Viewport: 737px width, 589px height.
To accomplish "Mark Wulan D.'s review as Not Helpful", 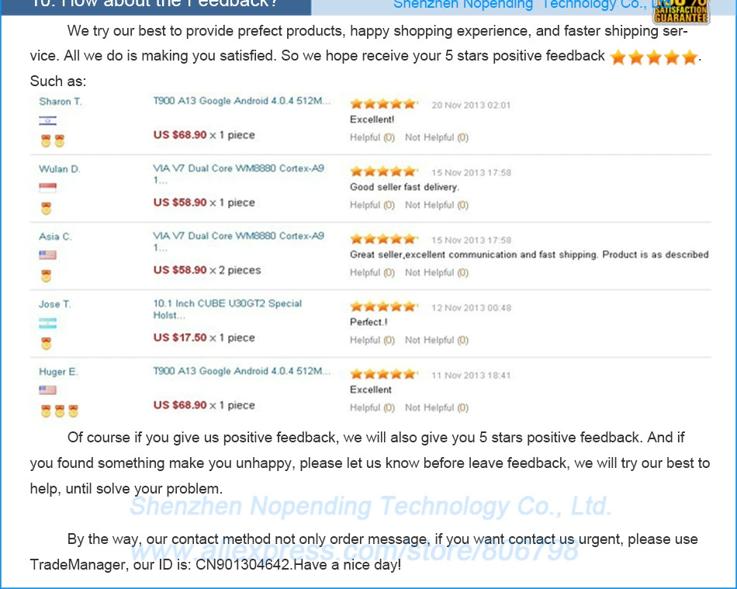I will click(436, 205).
